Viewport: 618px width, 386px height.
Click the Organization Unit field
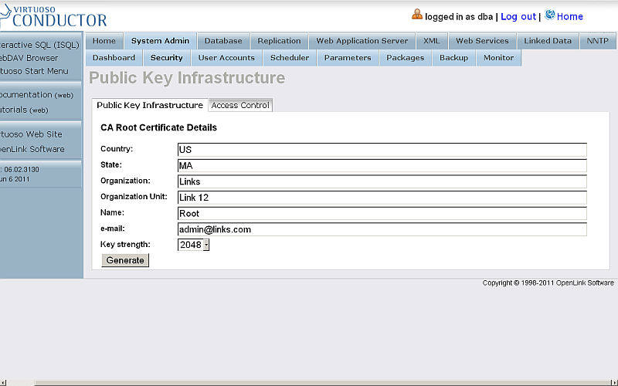(x=382, y=198)
